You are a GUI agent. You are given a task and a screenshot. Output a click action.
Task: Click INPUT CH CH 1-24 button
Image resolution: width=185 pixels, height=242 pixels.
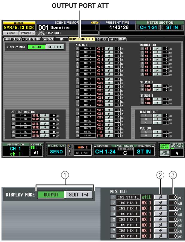105,152
